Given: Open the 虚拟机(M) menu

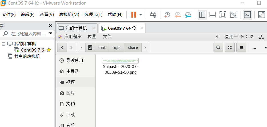Looking at the screenshot, I should coord(69,15).
